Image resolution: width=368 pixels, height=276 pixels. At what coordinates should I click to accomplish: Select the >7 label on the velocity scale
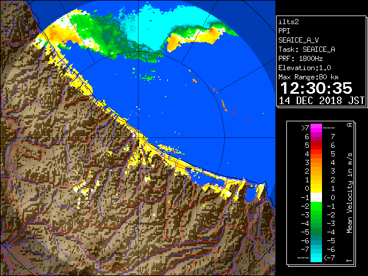tap(305, 128)
